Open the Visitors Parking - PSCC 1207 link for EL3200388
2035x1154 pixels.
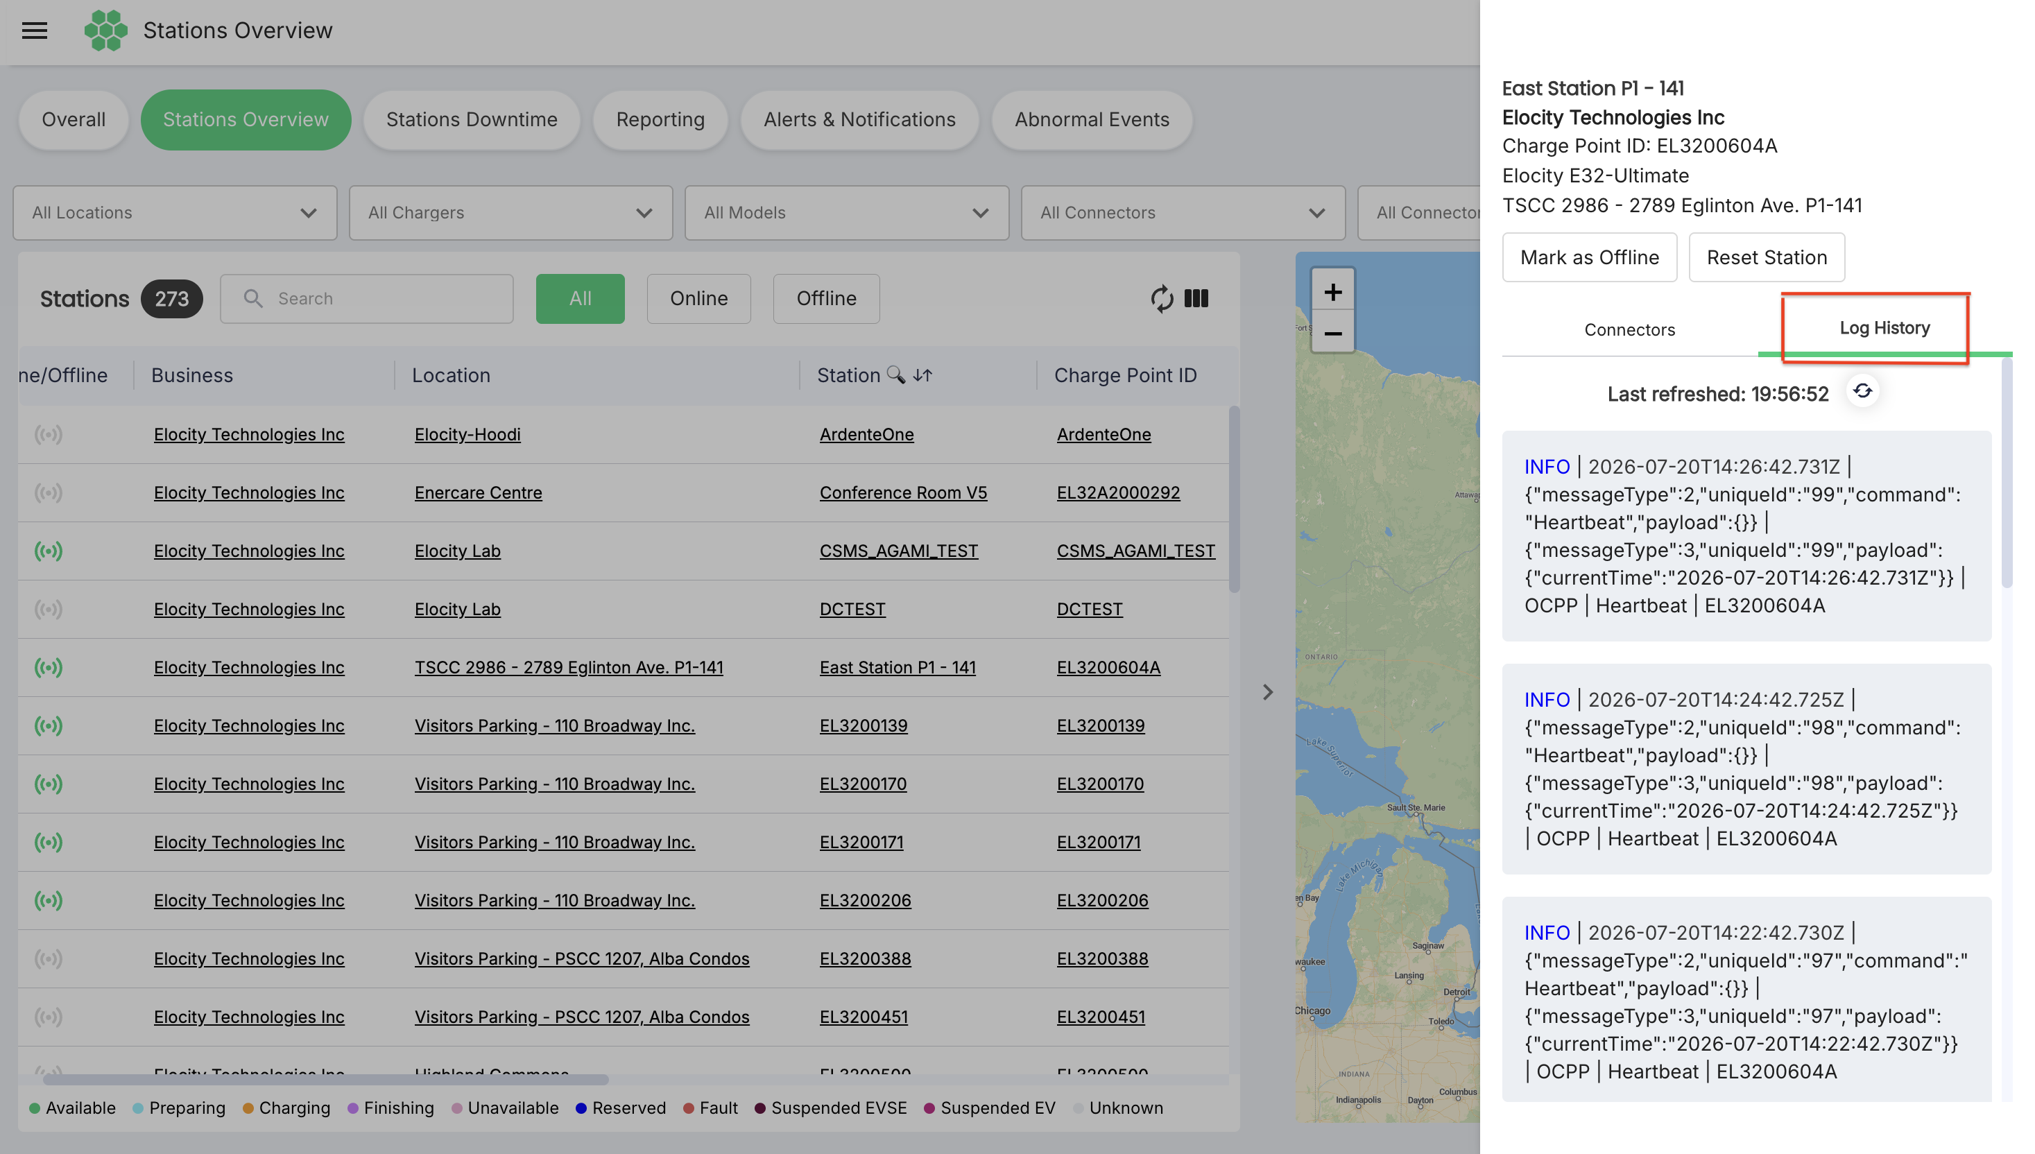pos(582,959)
